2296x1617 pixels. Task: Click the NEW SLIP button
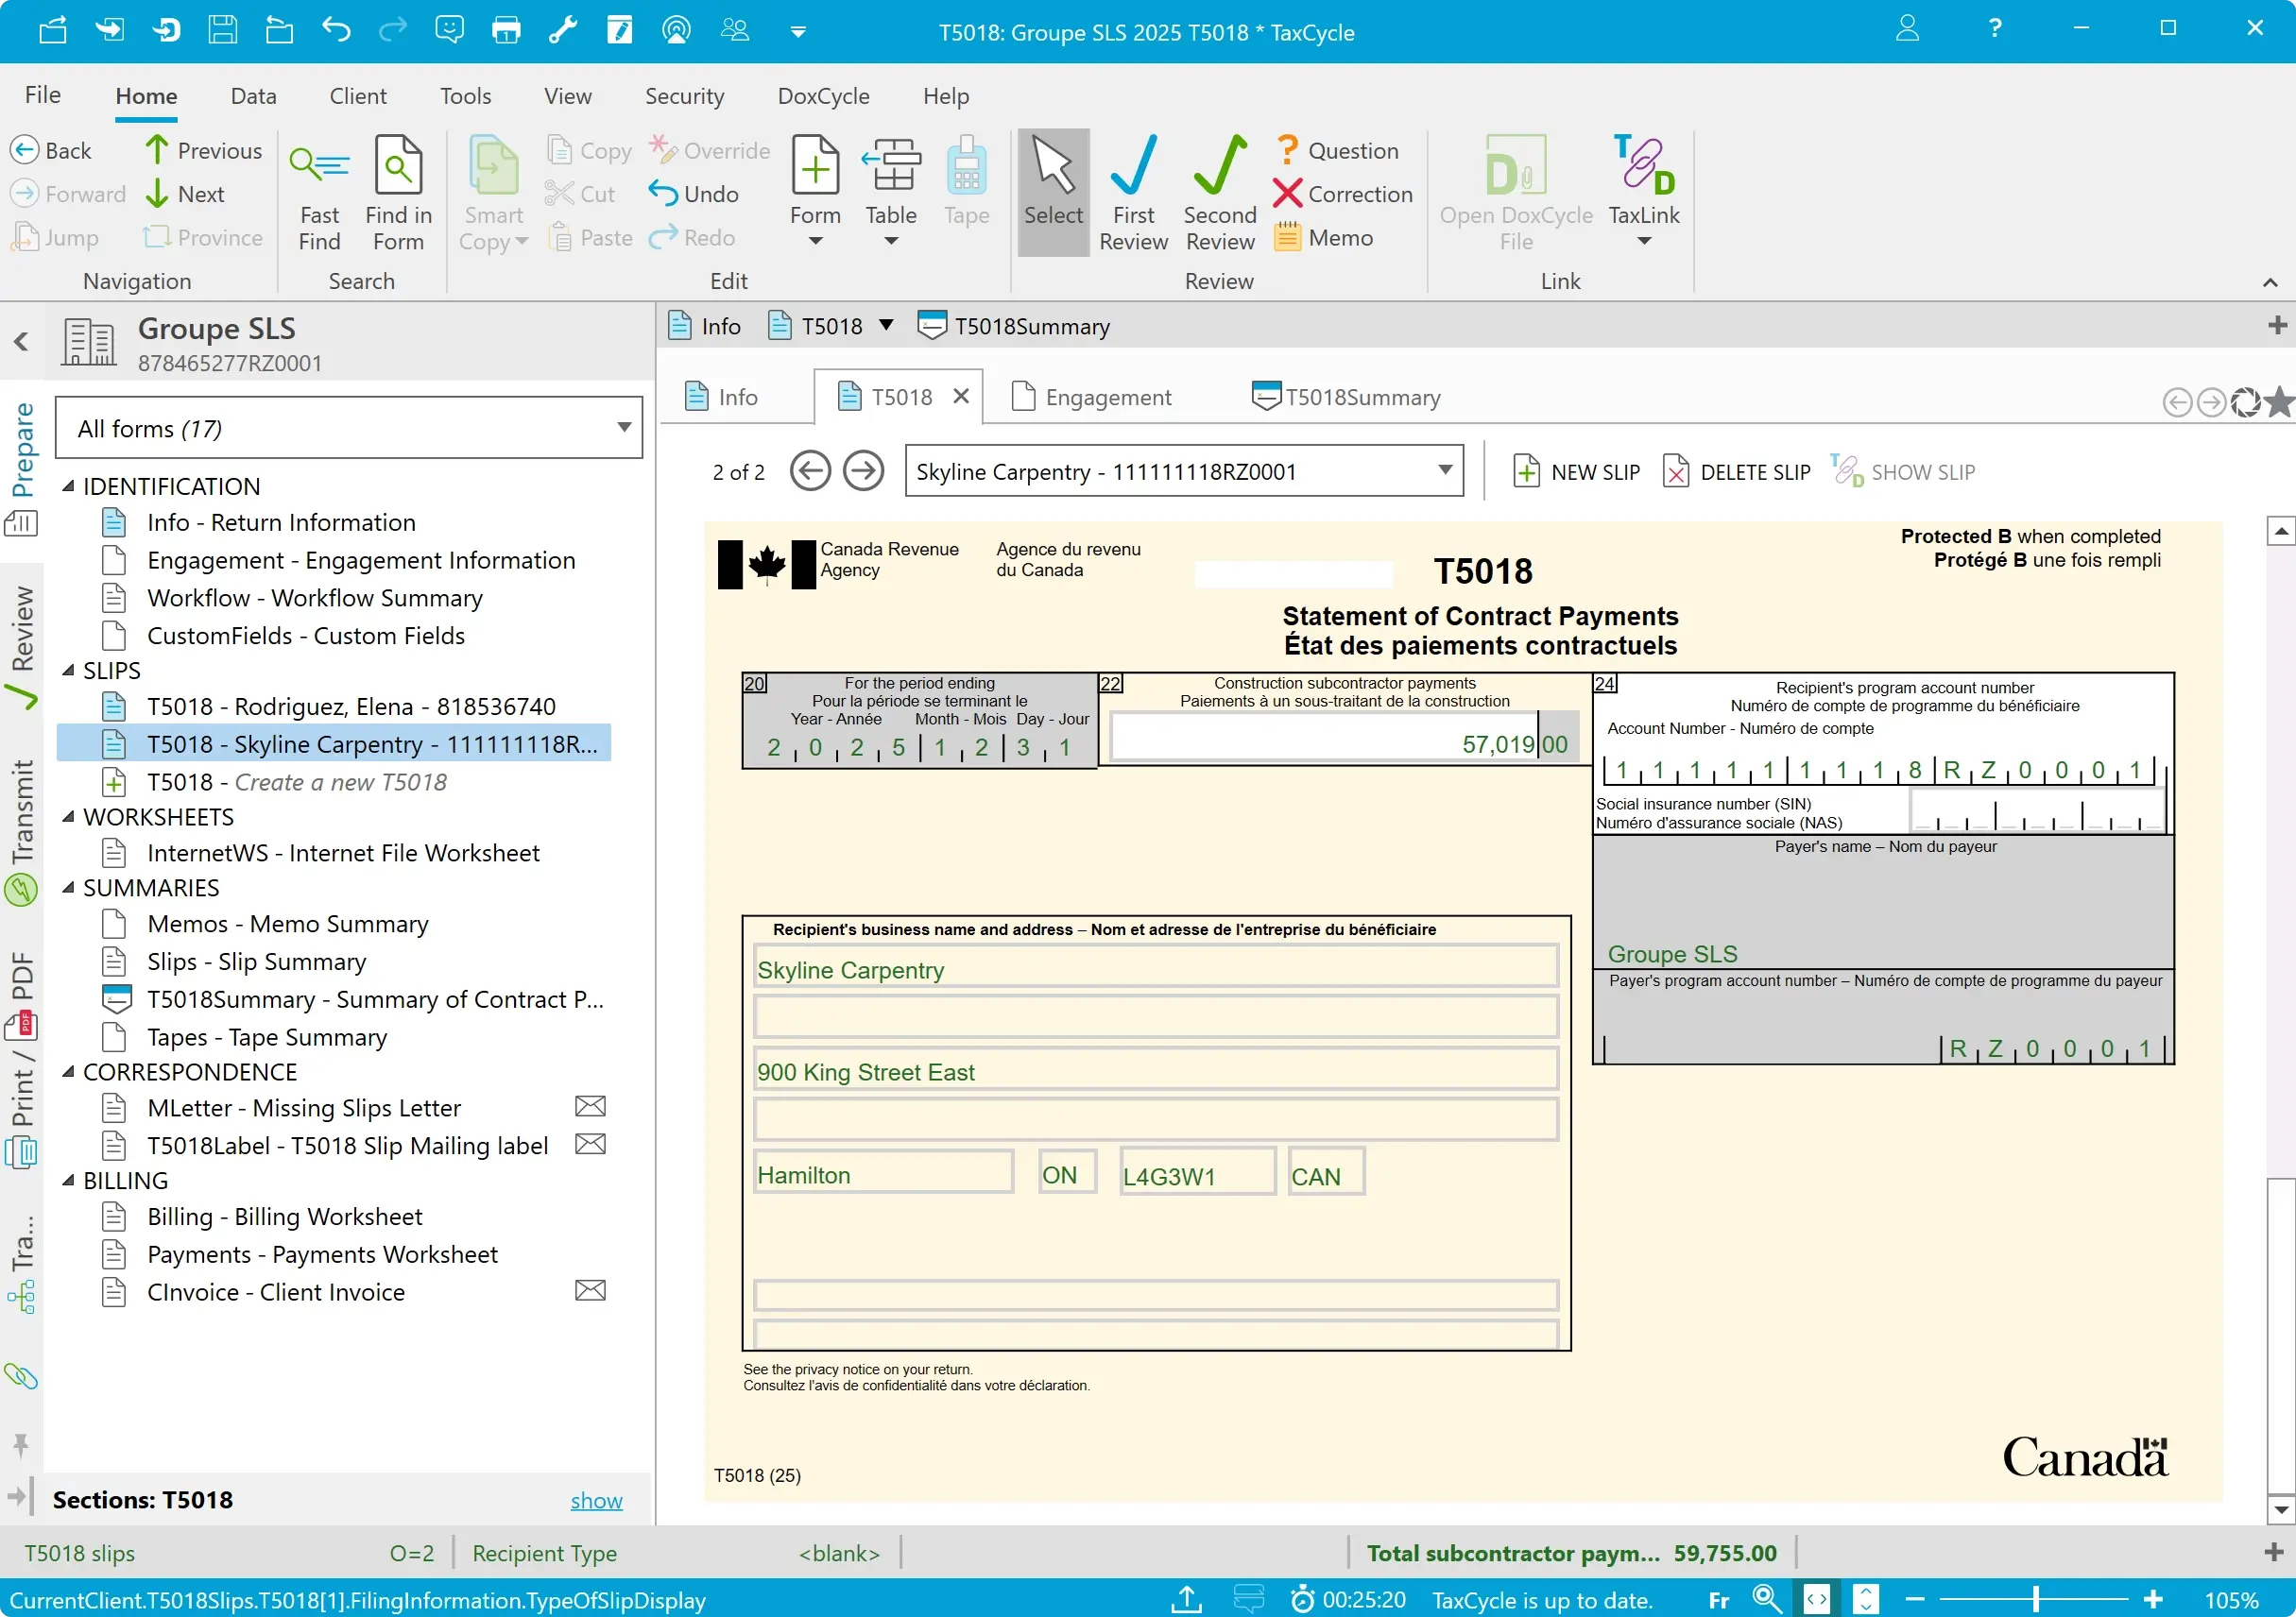pyautogui.click(x=1576, y=471)
